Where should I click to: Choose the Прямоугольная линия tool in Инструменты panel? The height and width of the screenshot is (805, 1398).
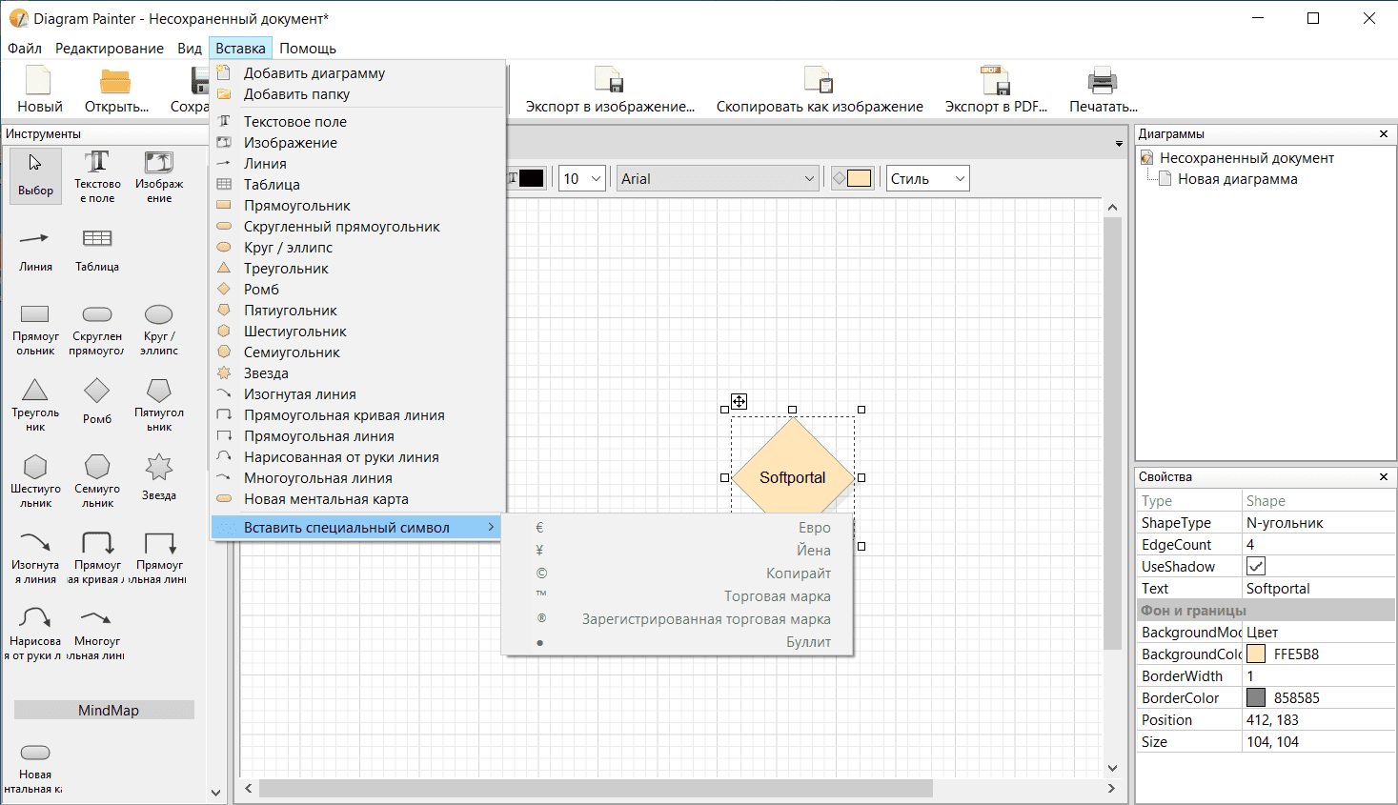(159, 557)
